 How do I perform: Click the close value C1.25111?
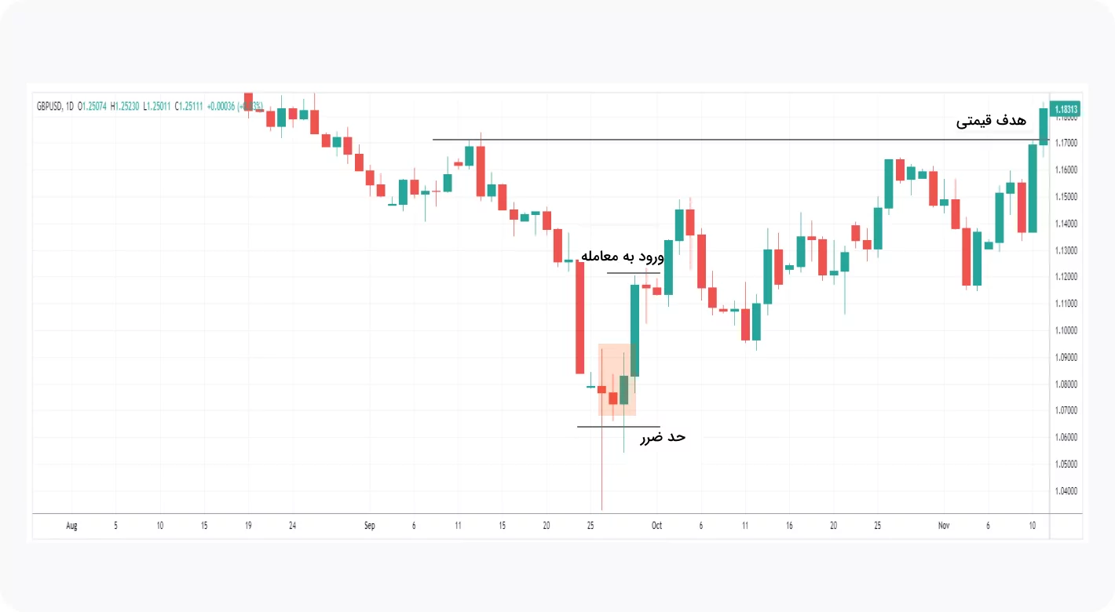188,106
